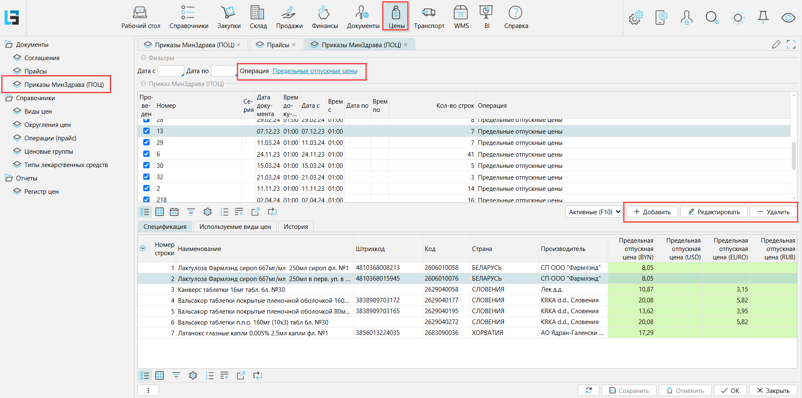The width and height of the screenshot is (802, 398).
Task: Click the Добавить button
Action: point(652,212)
